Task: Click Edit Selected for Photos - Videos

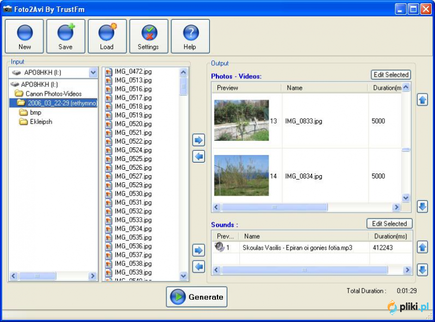Action: coord(391,75)
